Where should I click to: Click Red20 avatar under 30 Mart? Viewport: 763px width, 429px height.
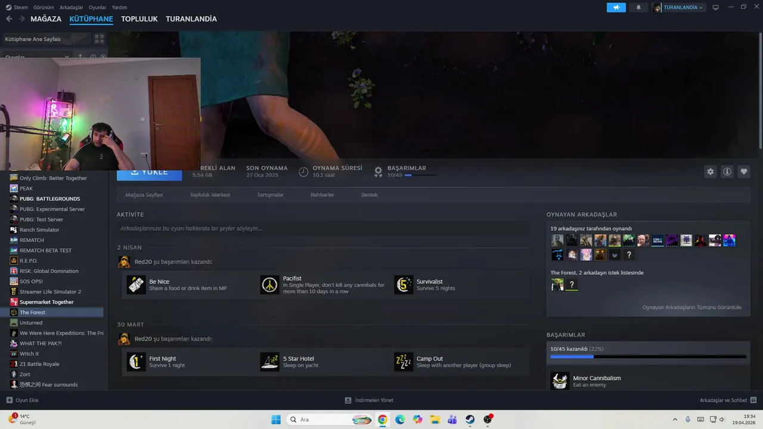pos(124,338)
